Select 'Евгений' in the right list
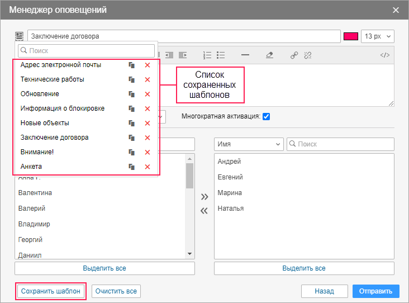Viewport: 409px width, 303px height. (230, 177)
